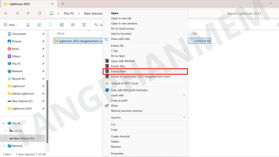Screen dimensions: 279x157
Task: Click the Cut scissors icon in toolbar
Action: 28,25
